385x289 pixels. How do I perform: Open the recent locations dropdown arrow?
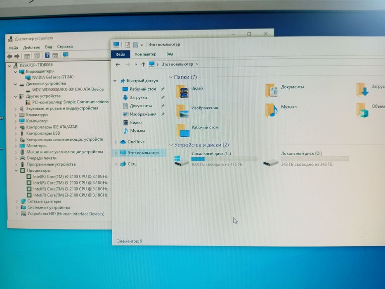point(136,65)
